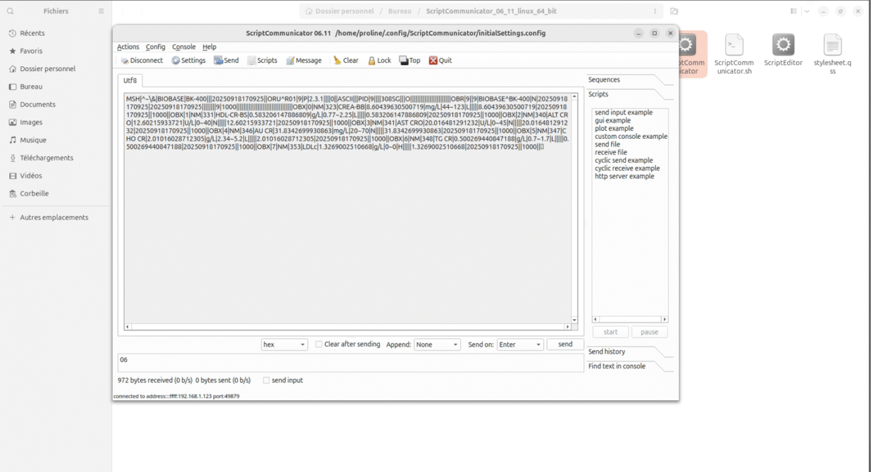
Task: Open the Help menu
Action: (x=210, y=47)
